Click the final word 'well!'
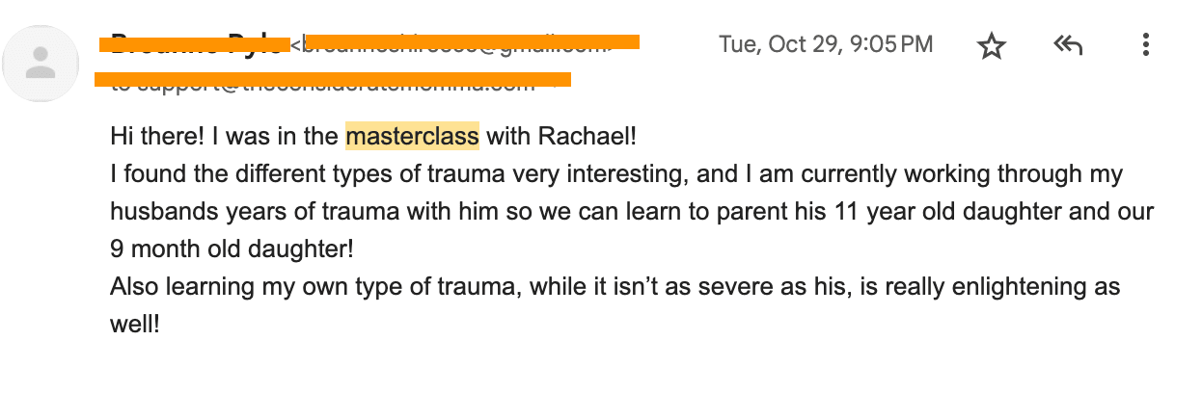Image resolution: width=1202 pixels, height=393 pixels. (134, 325)
